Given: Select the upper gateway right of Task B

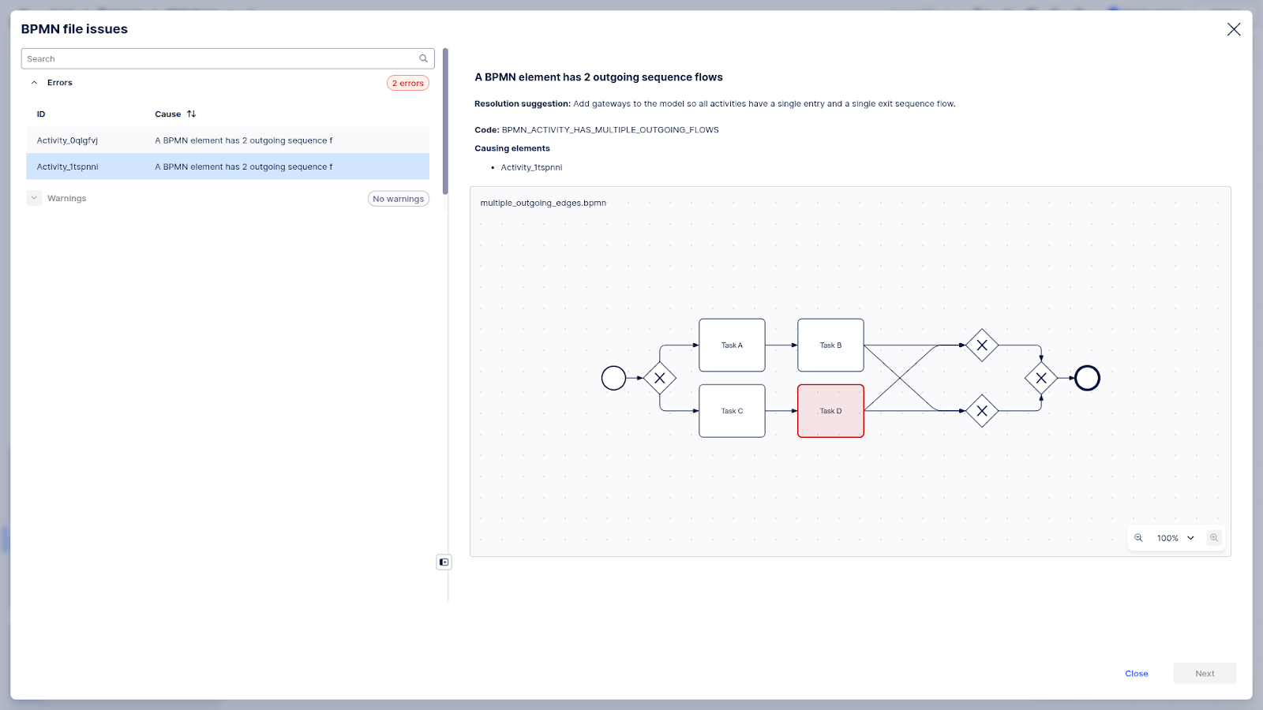Looking at the screenshot, I should pyautogui.click(x=982, y=346).
